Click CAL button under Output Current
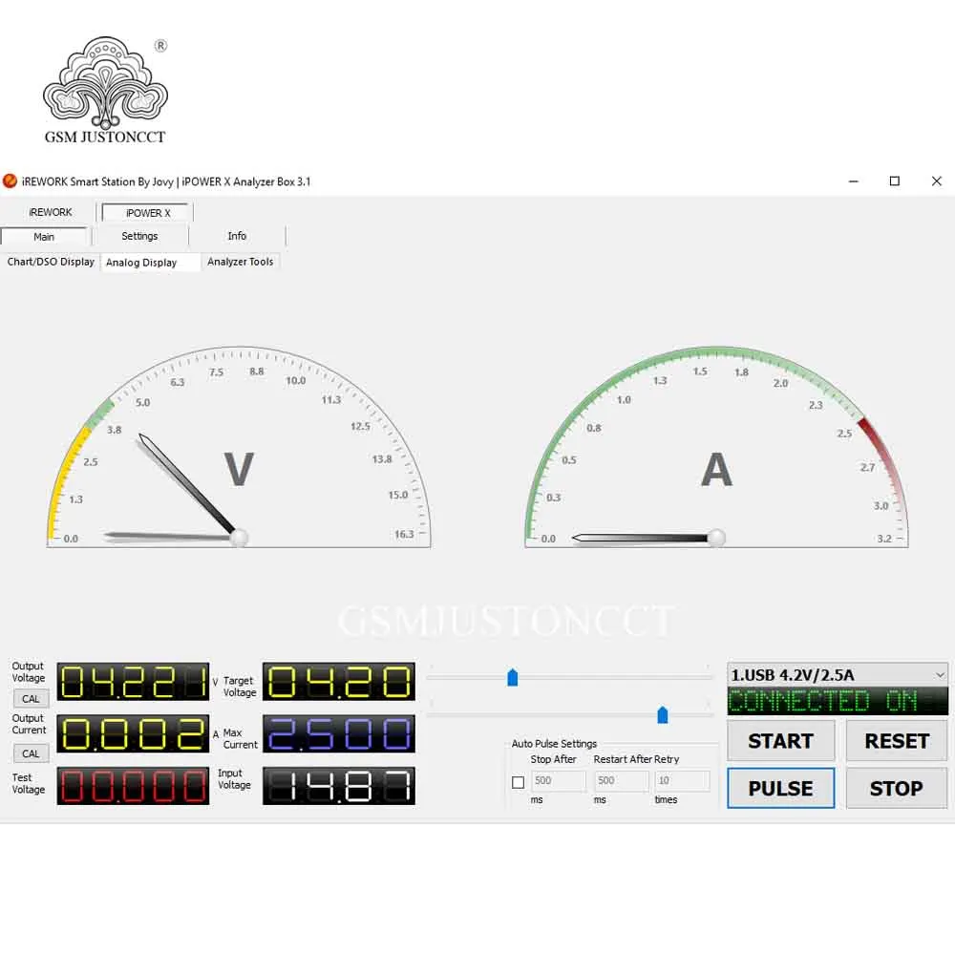 31,753
